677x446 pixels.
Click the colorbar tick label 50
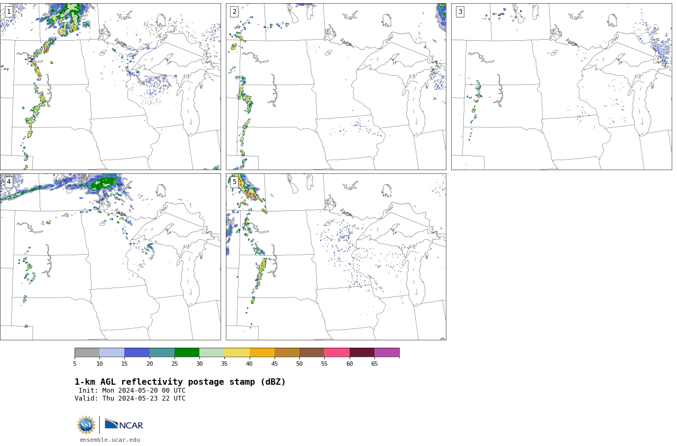[299, 364]
